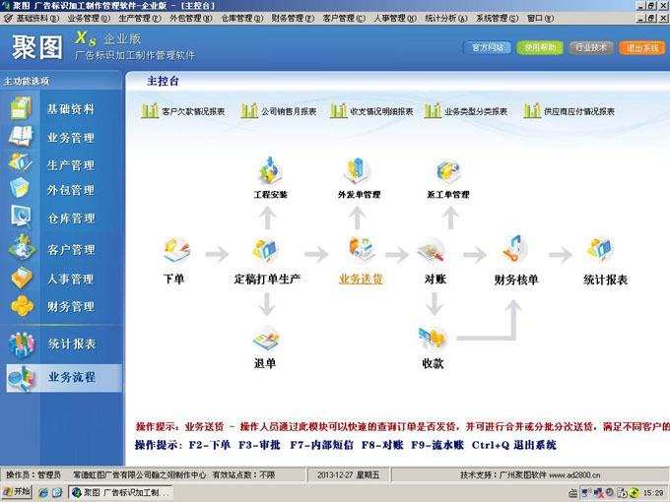Click the 下单 (place order) workflow icon

click(173, 252)
